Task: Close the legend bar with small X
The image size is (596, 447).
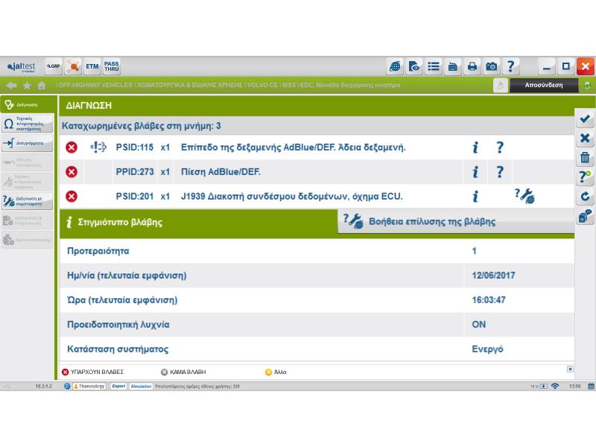Action: [570, 369]
